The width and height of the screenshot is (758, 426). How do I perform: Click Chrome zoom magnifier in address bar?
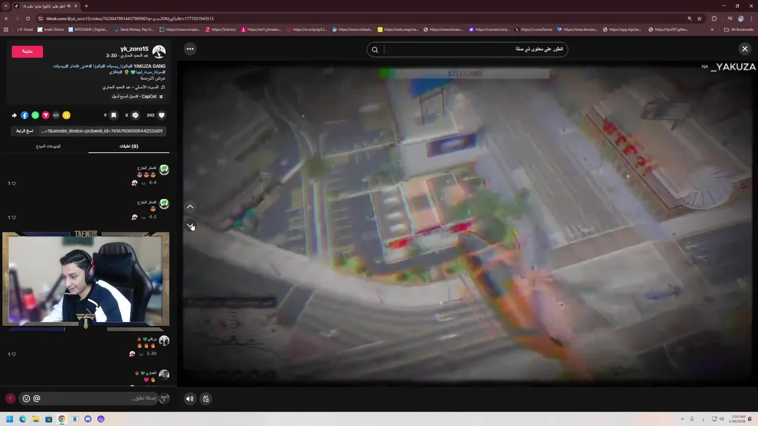(689, 18)
